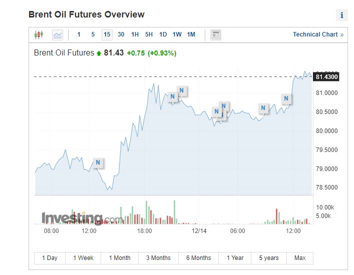Select the area chart type icon

click(x=58, y=34)
